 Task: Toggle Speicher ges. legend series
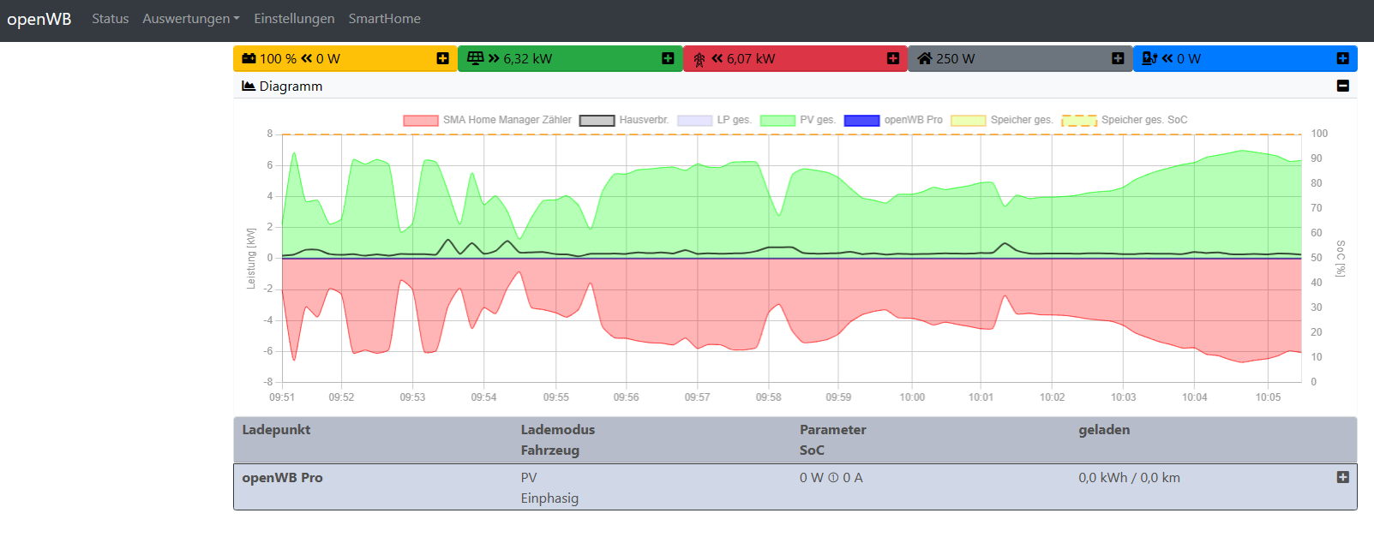[1002, 120]
